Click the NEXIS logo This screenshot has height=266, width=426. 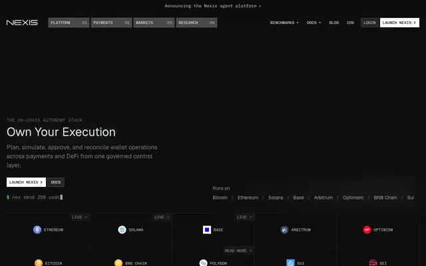[22, 23]
